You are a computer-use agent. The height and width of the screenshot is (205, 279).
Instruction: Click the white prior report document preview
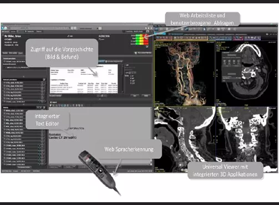(84, 79)
